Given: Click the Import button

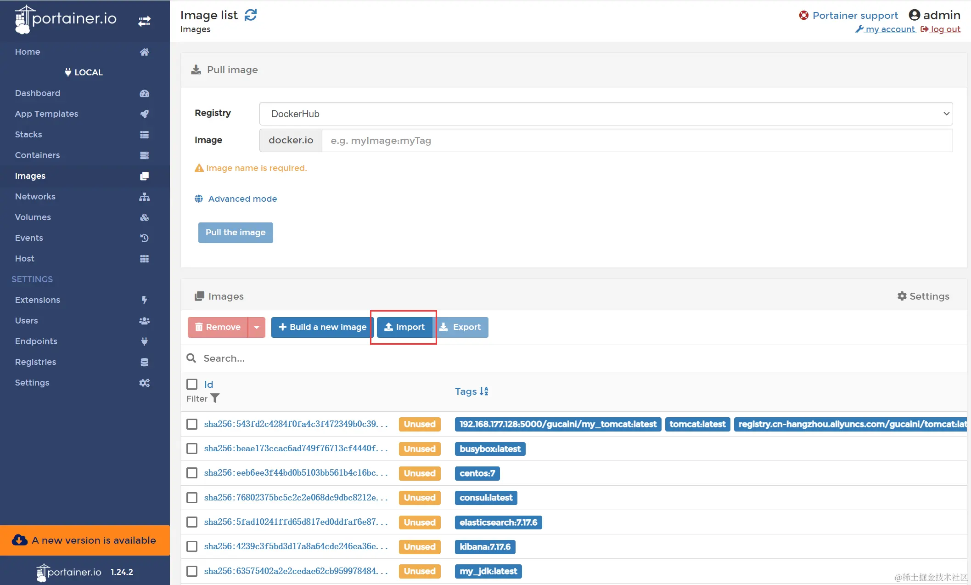Looking at the screenshot, I should pyautogui.click(x=404, y=327).
